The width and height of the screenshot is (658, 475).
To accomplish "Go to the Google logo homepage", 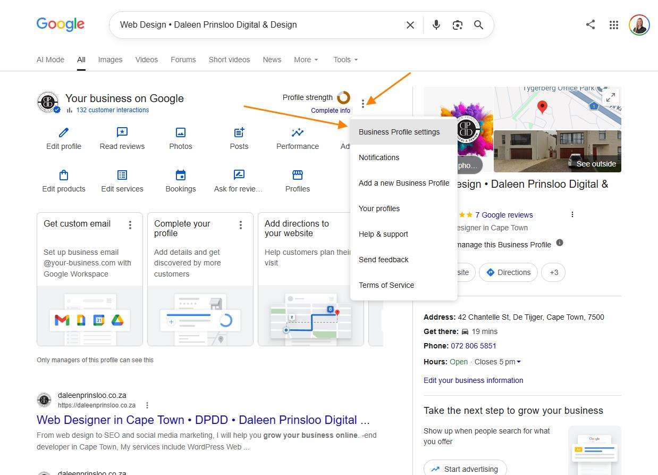I will point(61,24).
